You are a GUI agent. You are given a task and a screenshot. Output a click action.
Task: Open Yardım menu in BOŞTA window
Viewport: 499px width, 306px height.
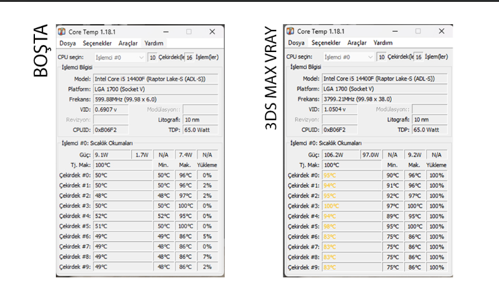pyautogui.click(x=154, y=43)
